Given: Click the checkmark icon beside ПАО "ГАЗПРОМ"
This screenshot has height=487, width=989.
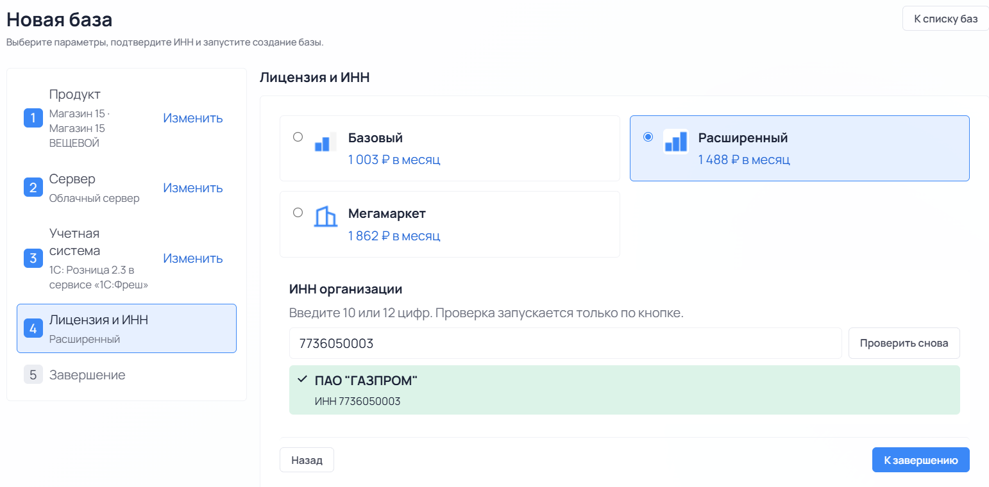Looking at the screenshot, I should (302, 379).
